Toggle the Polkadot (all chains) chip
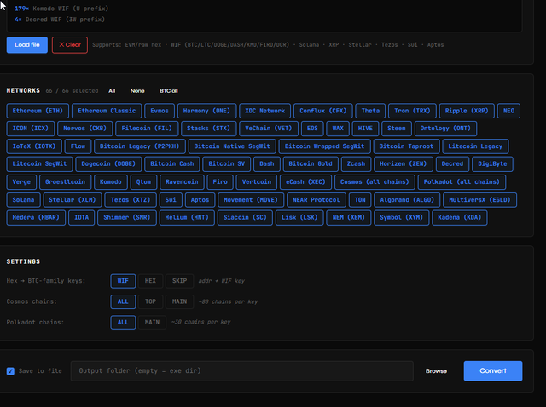 (462, 181)
